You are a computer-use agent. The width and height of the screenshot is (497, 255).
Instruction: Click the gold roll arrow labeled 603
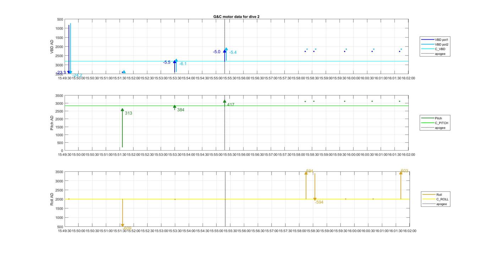(x=401, y=185)
